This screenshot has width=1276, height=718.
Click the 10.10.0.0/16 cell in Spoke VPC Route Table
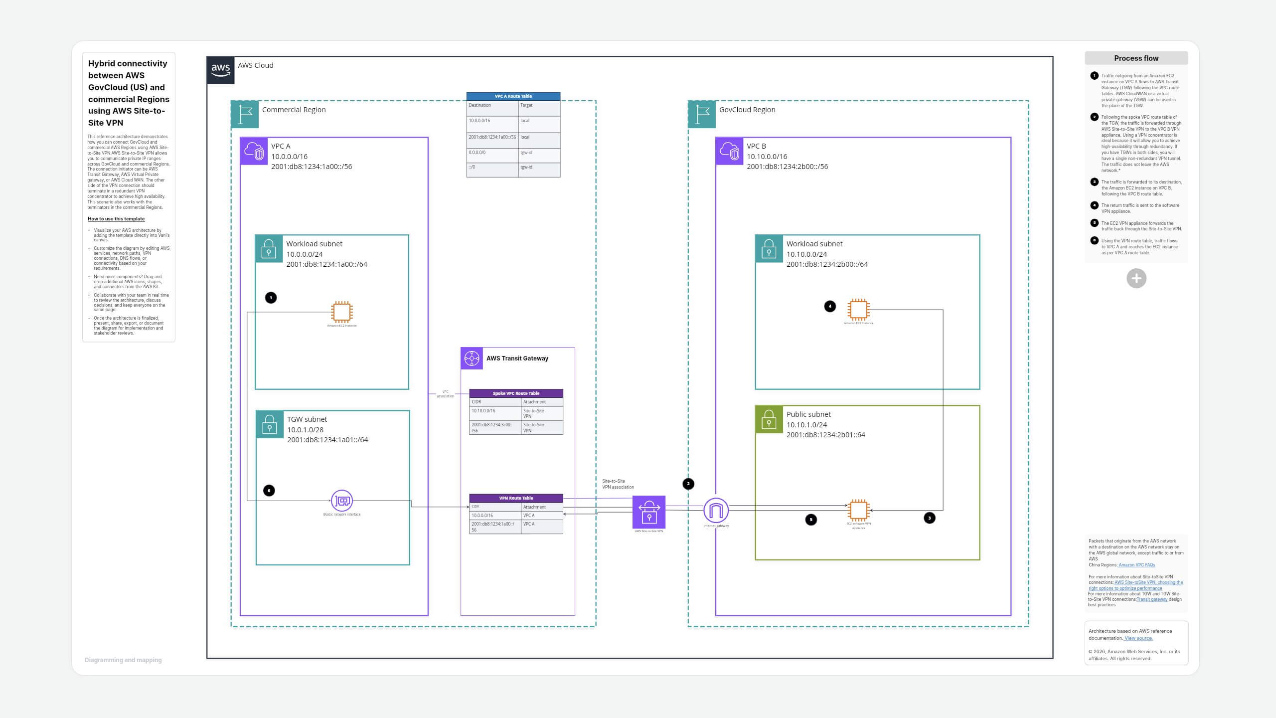coord(495,413)
